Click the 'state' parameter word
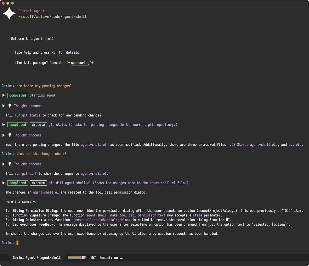 pyautogui.click(x=198, y=215)
